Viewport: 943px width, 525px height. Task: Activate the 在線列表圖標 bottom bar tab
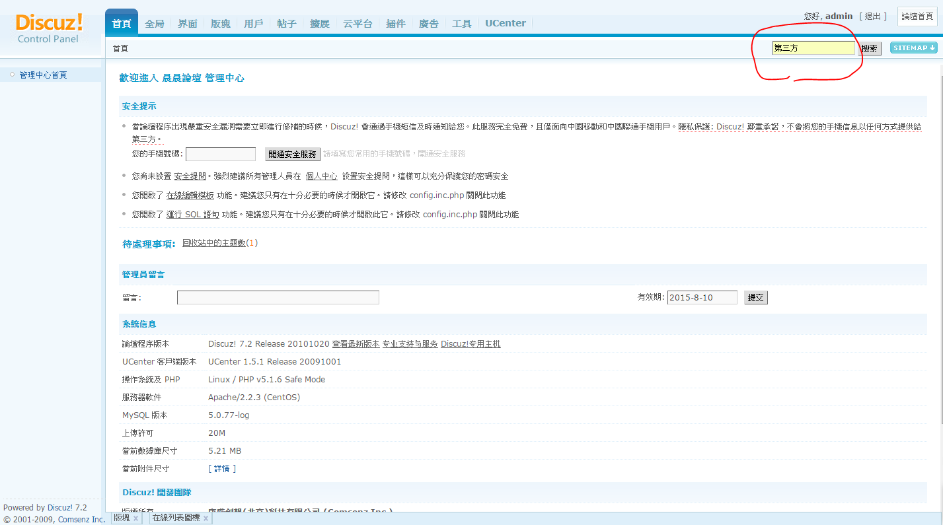coord(176,518)
